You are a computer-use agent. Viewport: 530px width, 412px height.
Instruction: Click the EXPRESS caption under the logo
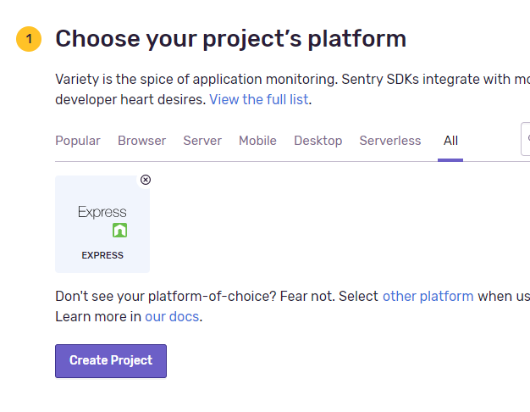102,255
